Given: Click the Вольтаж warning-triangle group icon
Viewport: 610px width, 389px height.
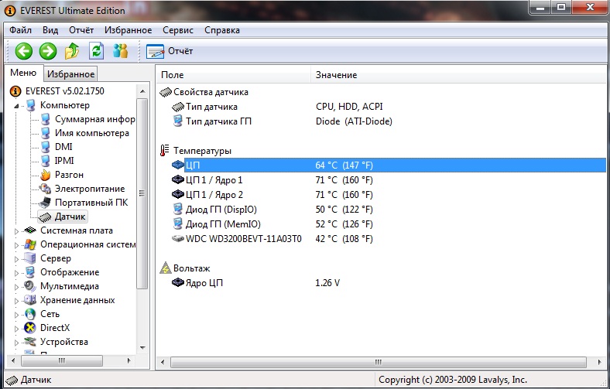Looking at the screenshot, I should click(x=166, y=268).
